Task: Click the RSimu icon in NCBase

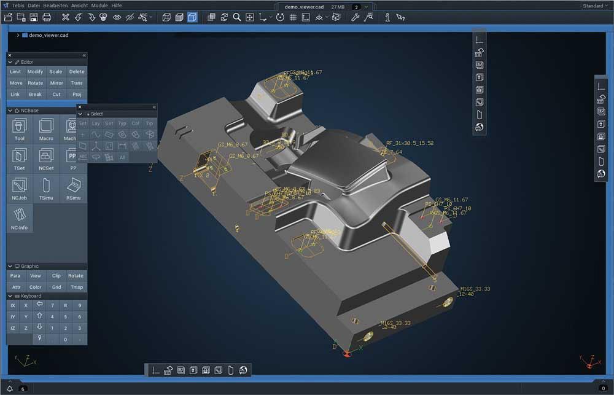Action: [73, 188]
